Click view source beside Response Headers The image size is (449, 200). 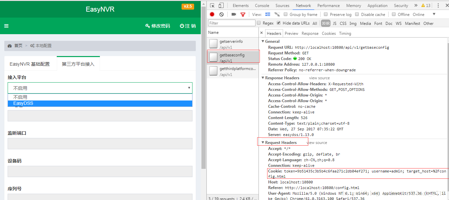(319, 78)
